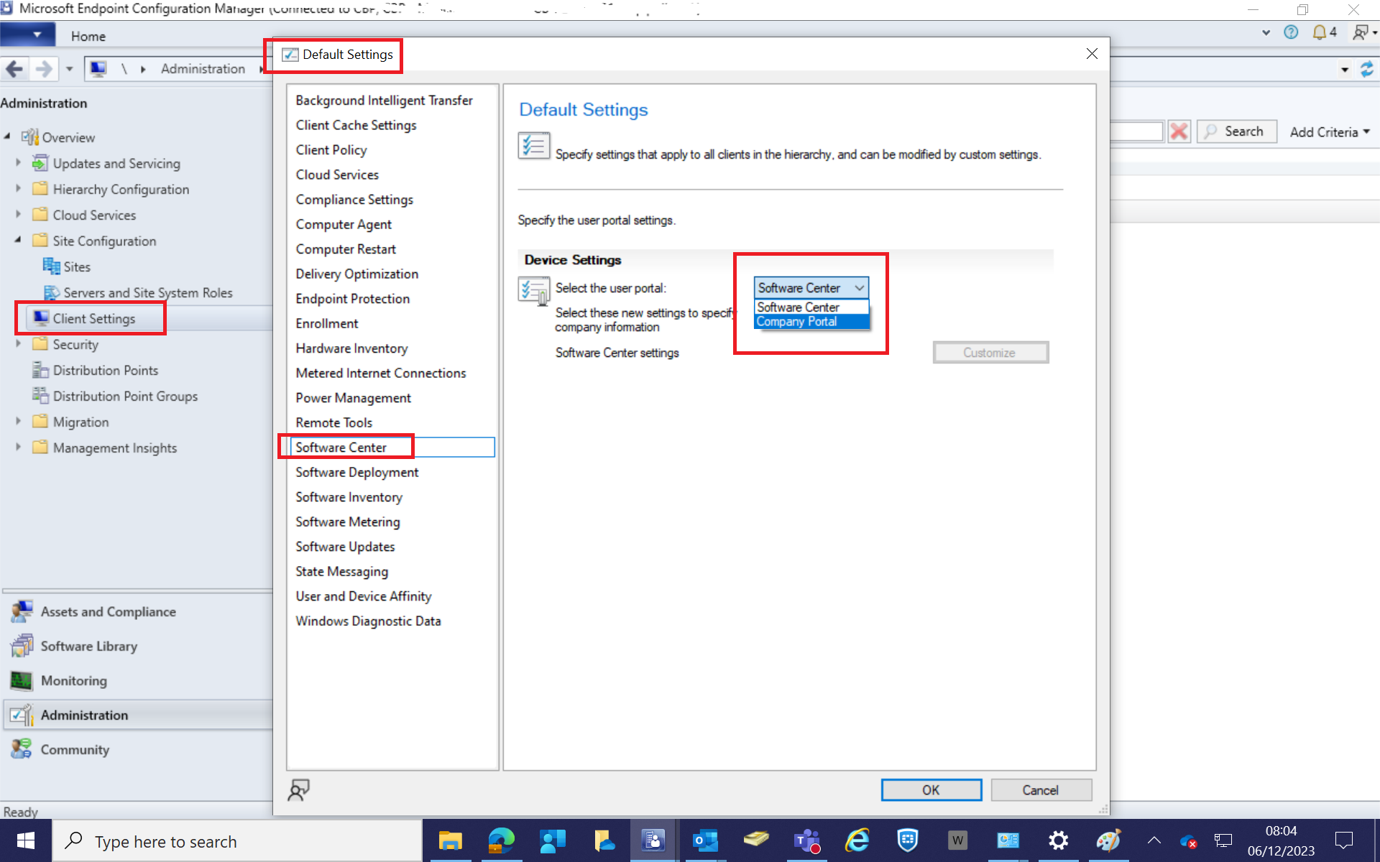Click the refresh icon in address bar
This screenshot has height=862, width=1380.
1367,69
